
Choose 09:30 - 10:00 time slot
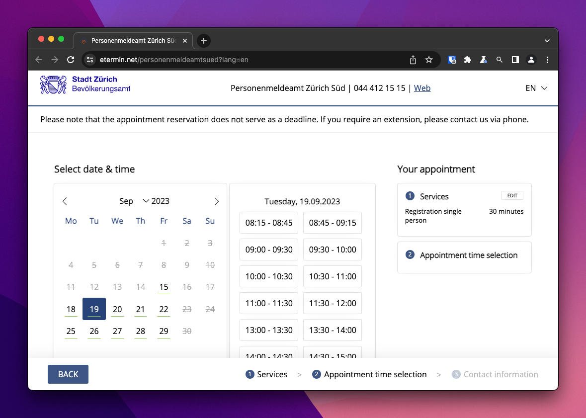(333, 250)
